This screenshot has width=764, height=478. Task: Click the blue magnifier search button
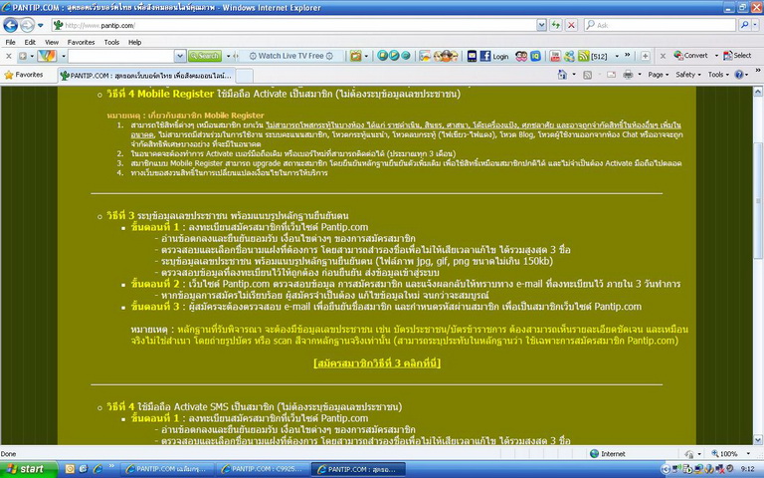744,25
